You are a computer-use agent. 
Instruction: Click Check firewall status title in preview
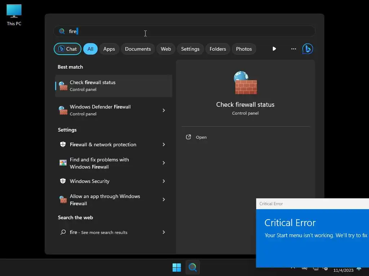(245, 105)
